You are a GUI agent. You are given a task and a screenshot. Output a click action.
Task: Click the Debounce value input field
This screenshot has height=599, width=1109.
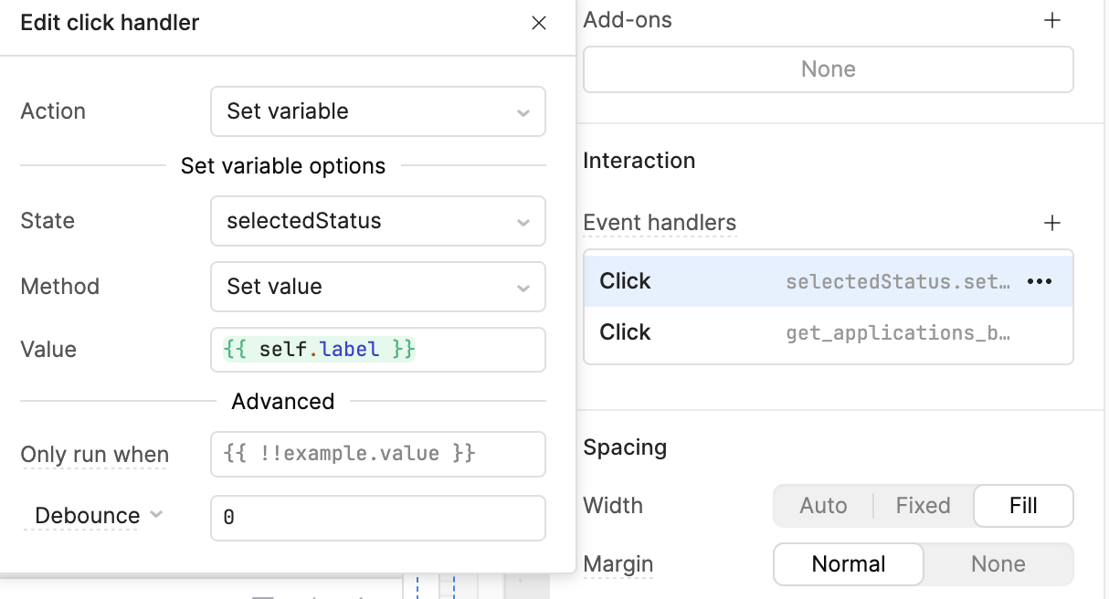377,518
